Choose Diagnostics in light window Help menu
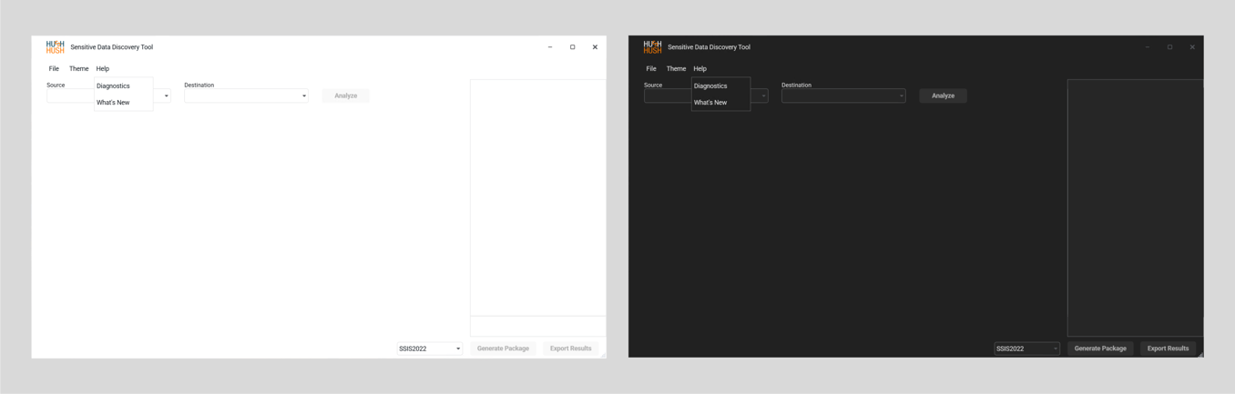Screen dimensions: 1235x394 point(114,86)
